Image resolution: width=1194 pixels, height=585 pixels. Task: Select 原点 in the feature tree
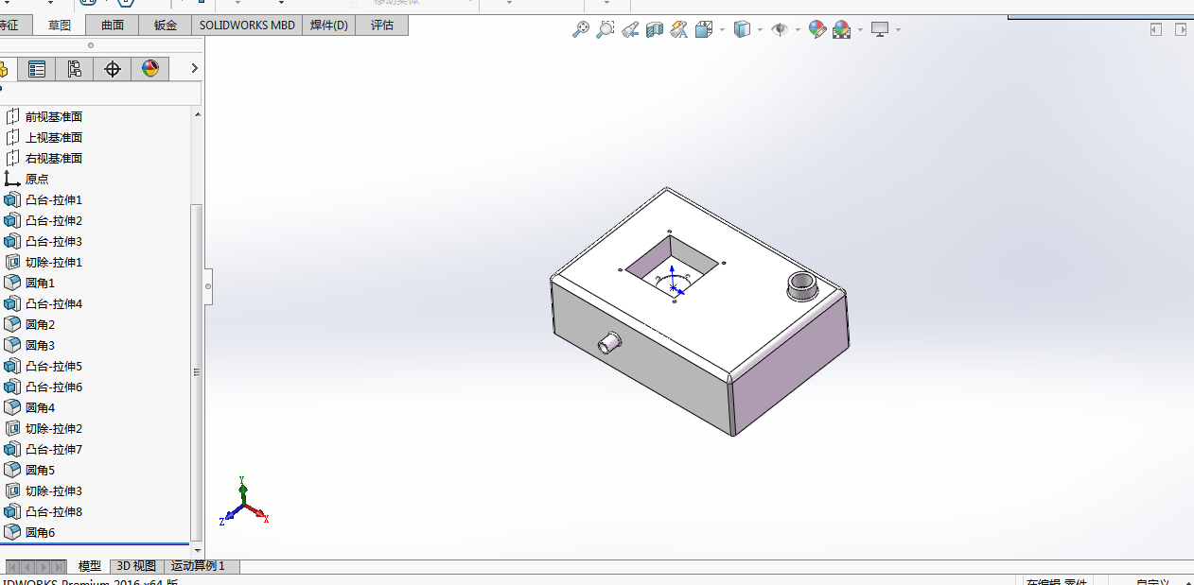(37, 180)
